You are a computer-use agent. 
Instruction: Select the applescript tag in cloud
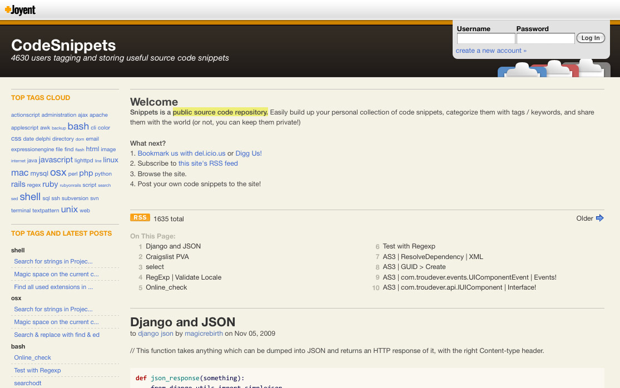click(24, 128)
